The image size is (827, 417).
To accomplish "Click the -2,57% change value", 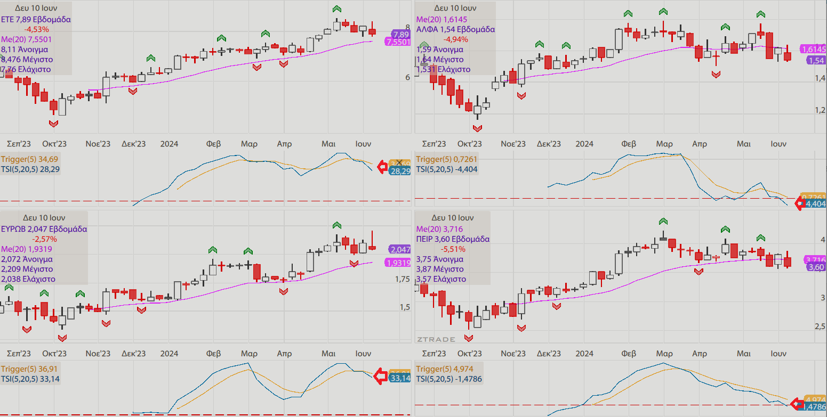I will pyautogui.click(x=45, y=239).
